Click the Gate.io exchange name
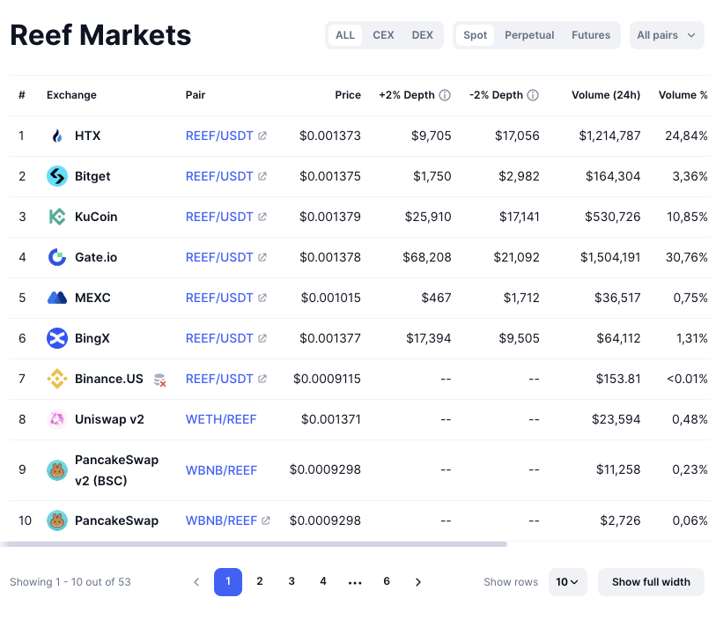The height and width of the screenshot is (620, 716). click(x=96, y=257)
